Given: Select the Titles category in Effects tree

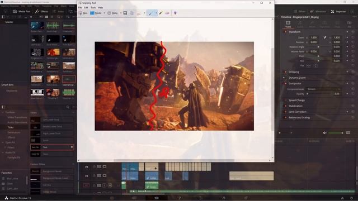Looking at the screenshot, I should pos(10,127).
